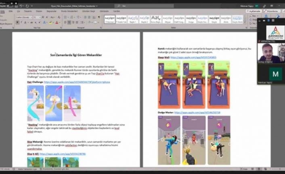Clear all formatting with the eraser A icon
The image size is (285, 174).
(59, 17)
